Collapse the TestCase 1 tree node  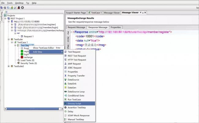click(x=12, y=42)
